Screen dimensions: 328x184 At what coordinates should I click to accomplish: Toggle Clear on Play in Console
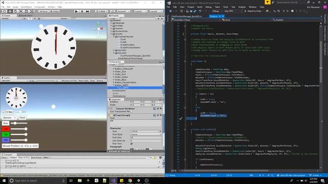pyautogui.click(x=24, y=157)
